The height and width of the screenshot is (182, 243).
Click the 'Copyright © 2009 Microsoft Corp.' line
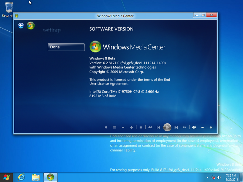117,72
